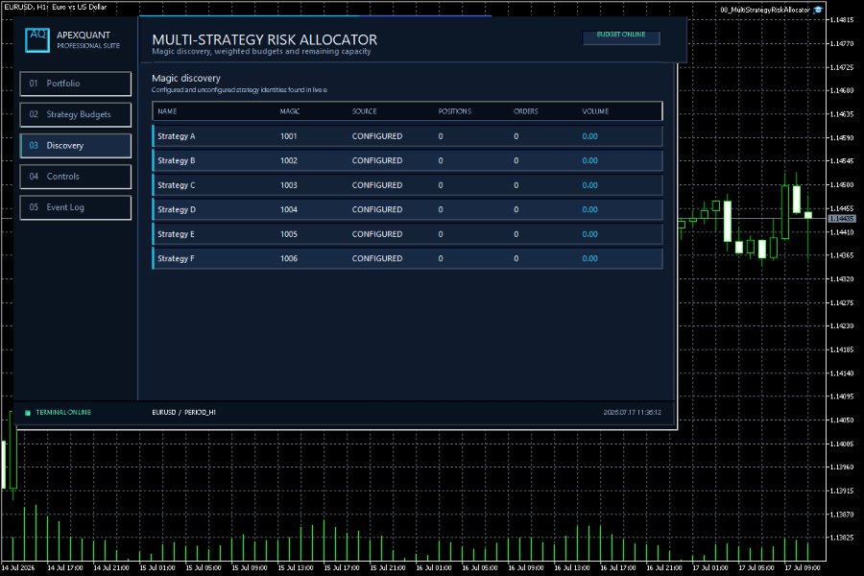Select the Strategy E row name

click(176, 234)
